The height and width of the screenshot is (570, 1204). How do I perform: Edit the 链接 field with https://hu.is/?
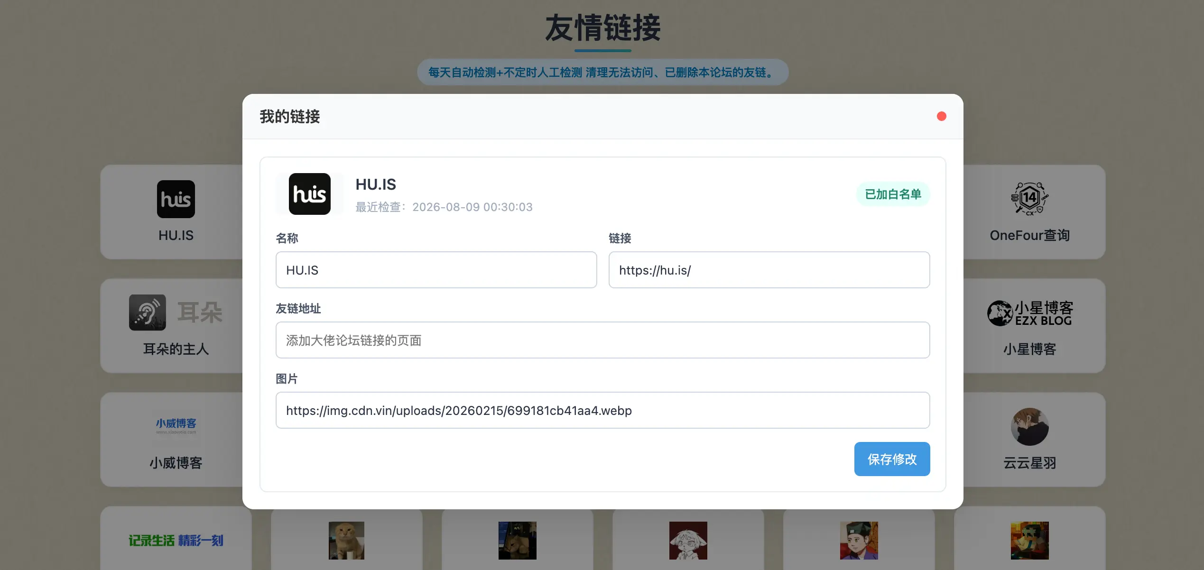point(769,270)
